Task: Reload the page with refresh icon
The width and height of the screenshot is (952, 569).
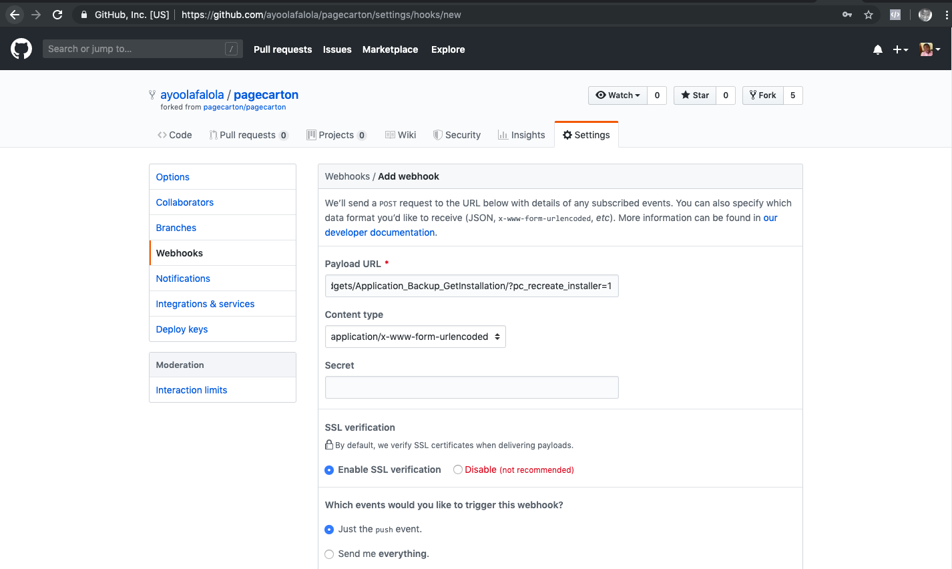Action: point(57,14)
